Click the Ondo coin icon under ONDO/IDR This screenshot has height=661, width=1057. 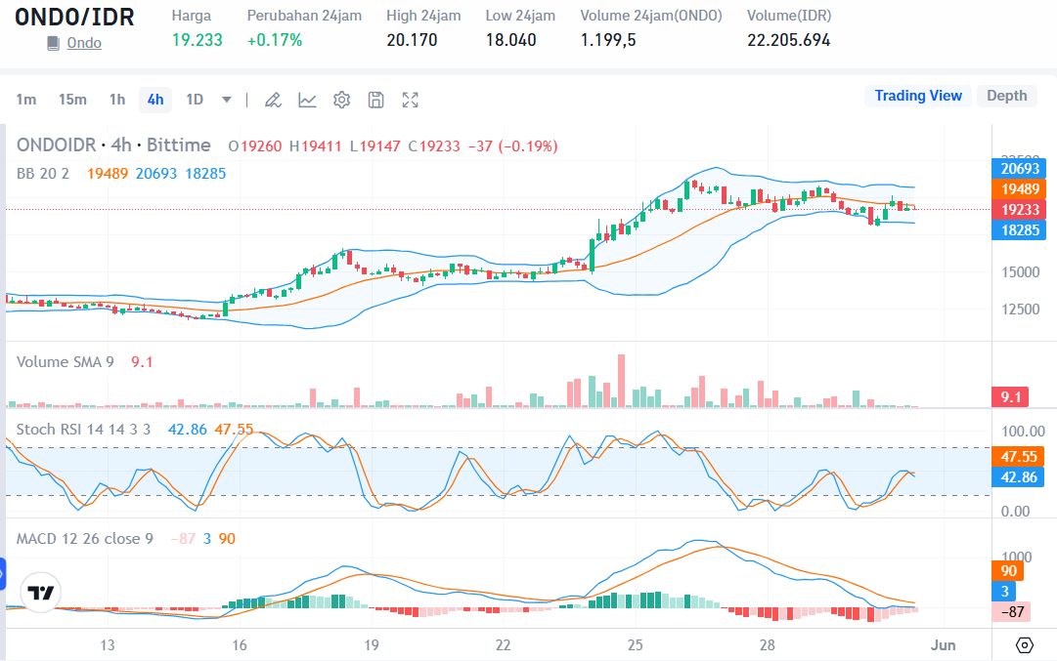coord(53,42)
